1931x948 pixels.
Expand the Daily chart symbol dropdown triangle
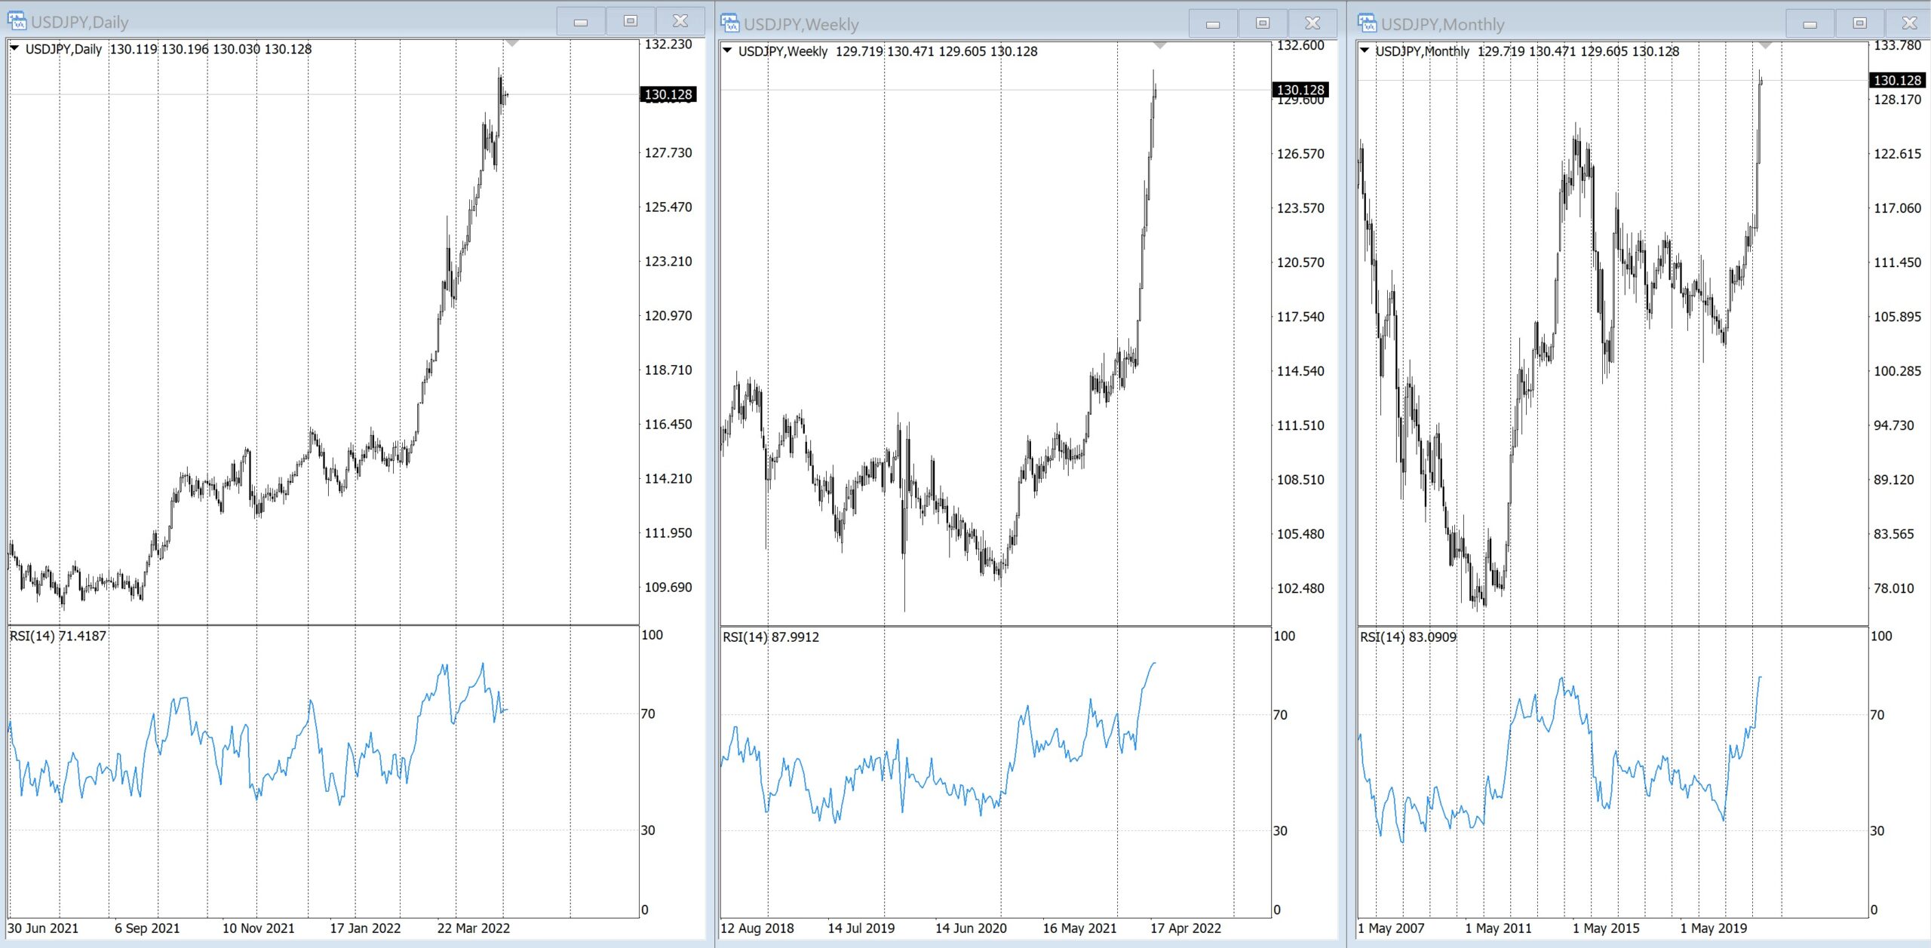(x=14, y=48)
